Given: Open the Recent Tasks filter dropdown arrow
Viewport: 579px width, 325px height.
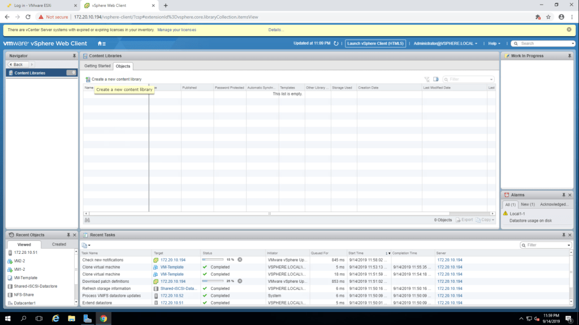Looking at the screenshot, I should click(x=569, y=245).
